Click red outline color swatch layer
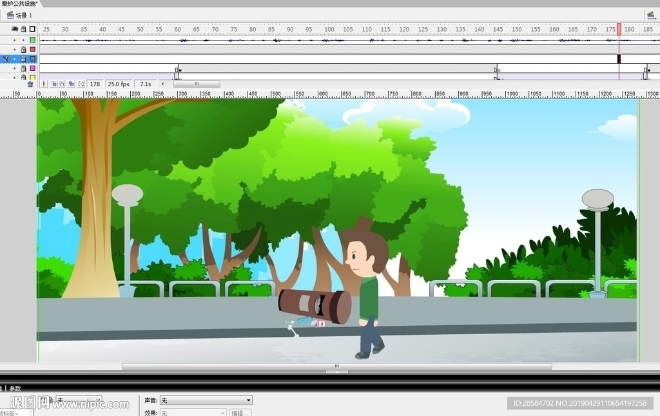Screen dimensions: 660x416 [32, 50]
